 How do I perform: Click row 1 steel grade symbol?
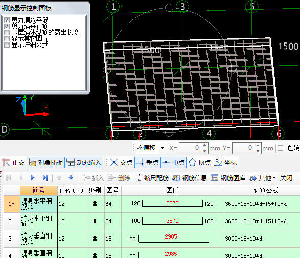95,204
